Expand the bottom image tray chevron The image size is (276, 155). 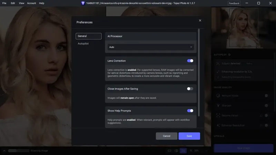pos(4,151)
